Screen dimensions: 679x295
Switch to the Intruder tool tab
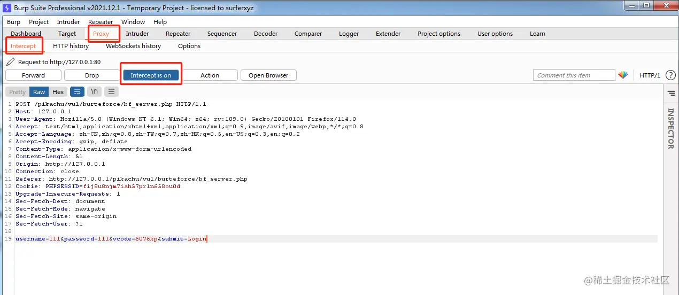[x=137, y=34]
